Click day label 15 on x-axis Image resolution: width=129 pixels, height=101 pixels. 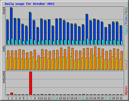click(60, 98)
